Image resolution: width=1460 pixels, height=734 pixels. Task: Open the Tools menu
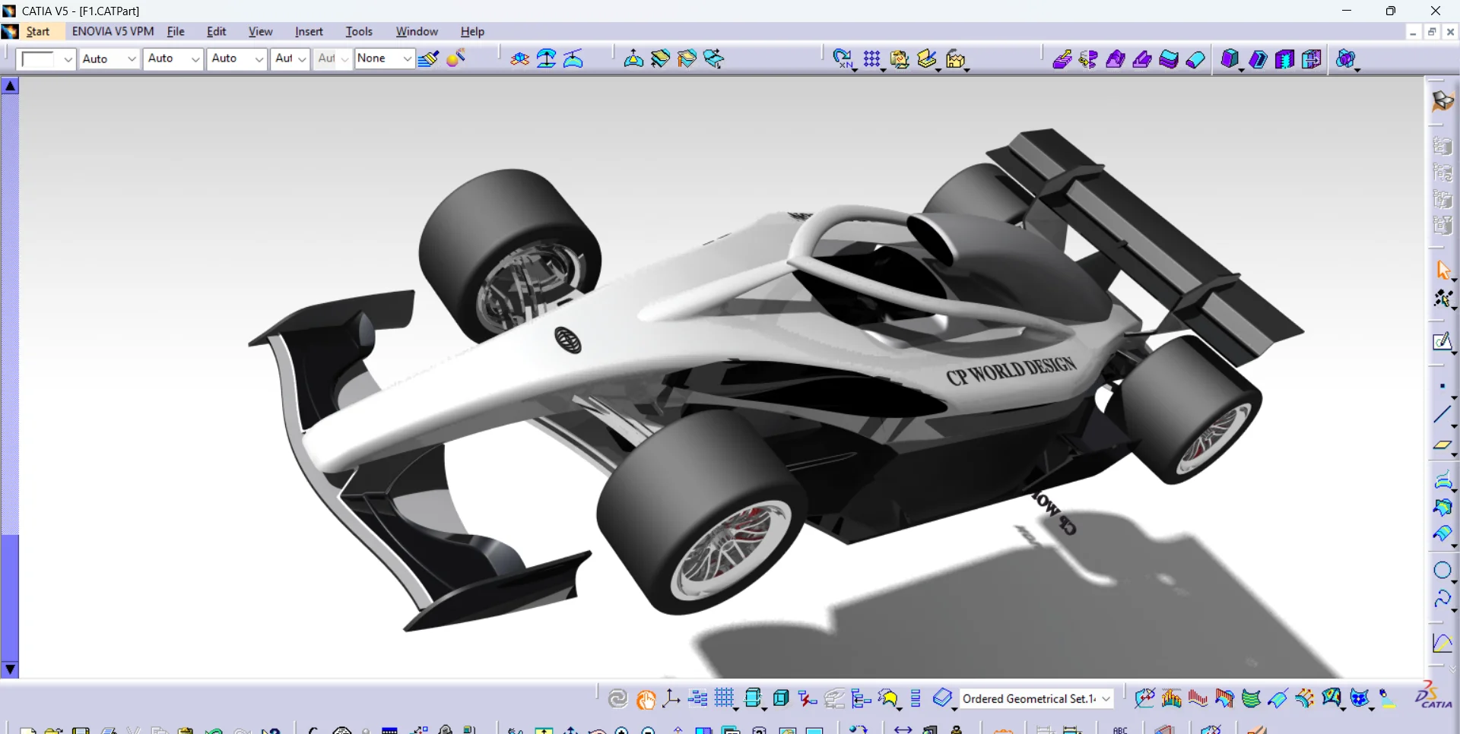pyautogui.click(x=358, y=31)
